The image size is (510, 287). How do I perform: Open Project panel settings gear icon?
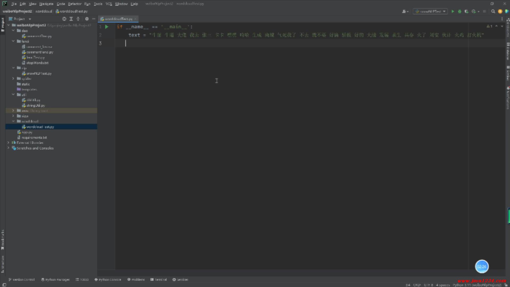tap(87, 19)
